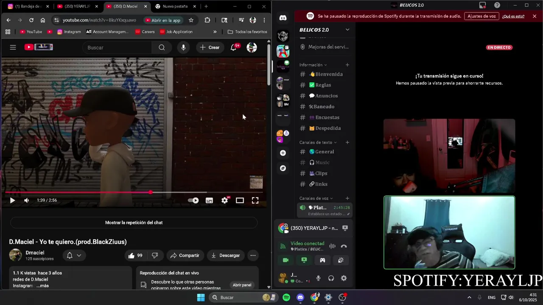This screenshot has width=543, height=305.
Task: Collapse the Canales de voz category
Action: click(x=316, y=198)
